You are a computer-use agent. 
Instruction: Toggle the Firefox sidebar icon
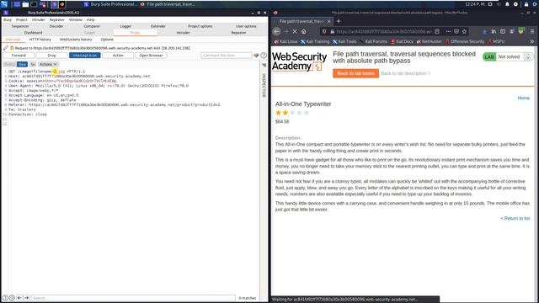click(x=503, y=31)
